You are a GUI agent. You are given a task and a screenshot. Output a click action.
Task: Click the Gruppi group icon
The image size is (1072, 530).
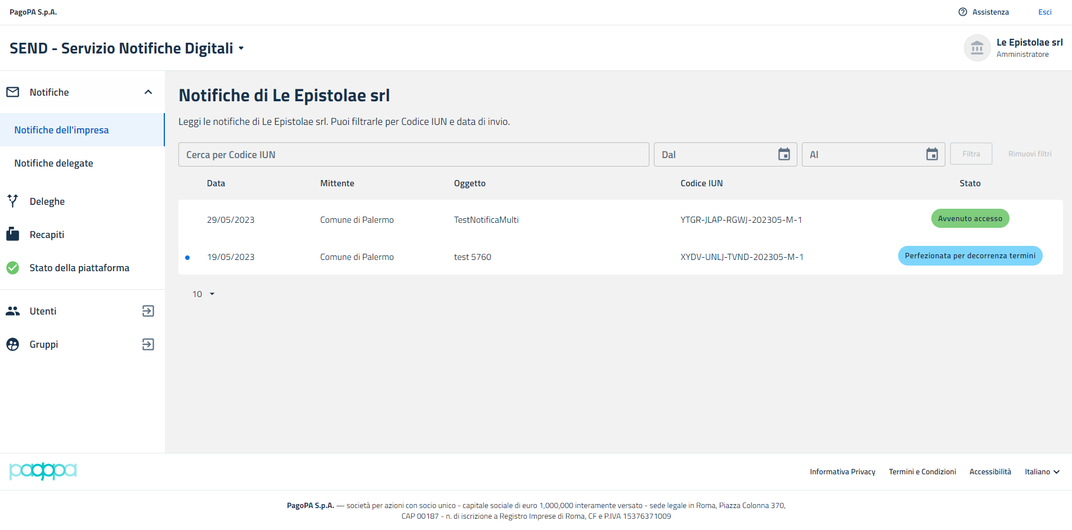[12, 344]
